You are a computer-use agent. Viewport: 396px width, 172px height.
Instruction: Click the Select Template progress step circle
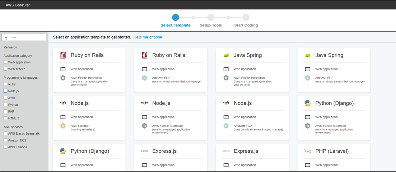pos(175,17)
